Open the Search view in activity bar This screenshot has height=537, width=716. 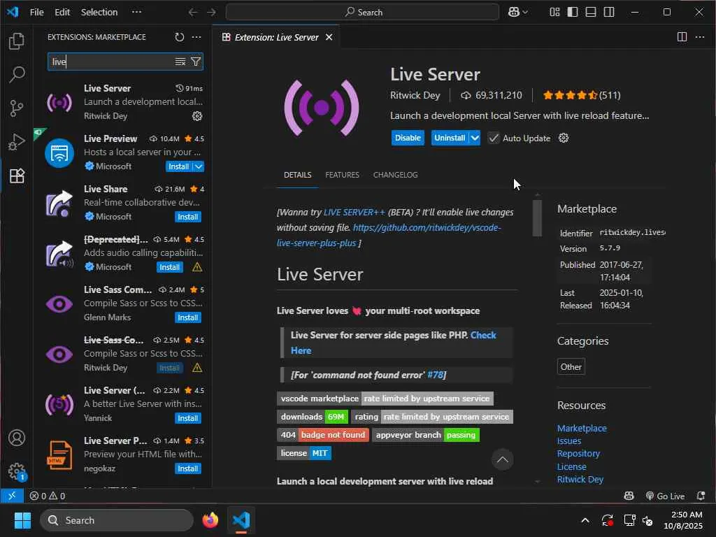pyautogui.click(x=17, y=74)
